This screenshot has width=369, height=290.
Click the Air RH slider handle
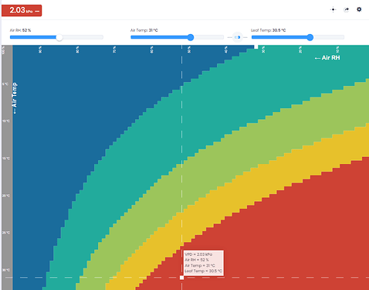tap(59, 37)
